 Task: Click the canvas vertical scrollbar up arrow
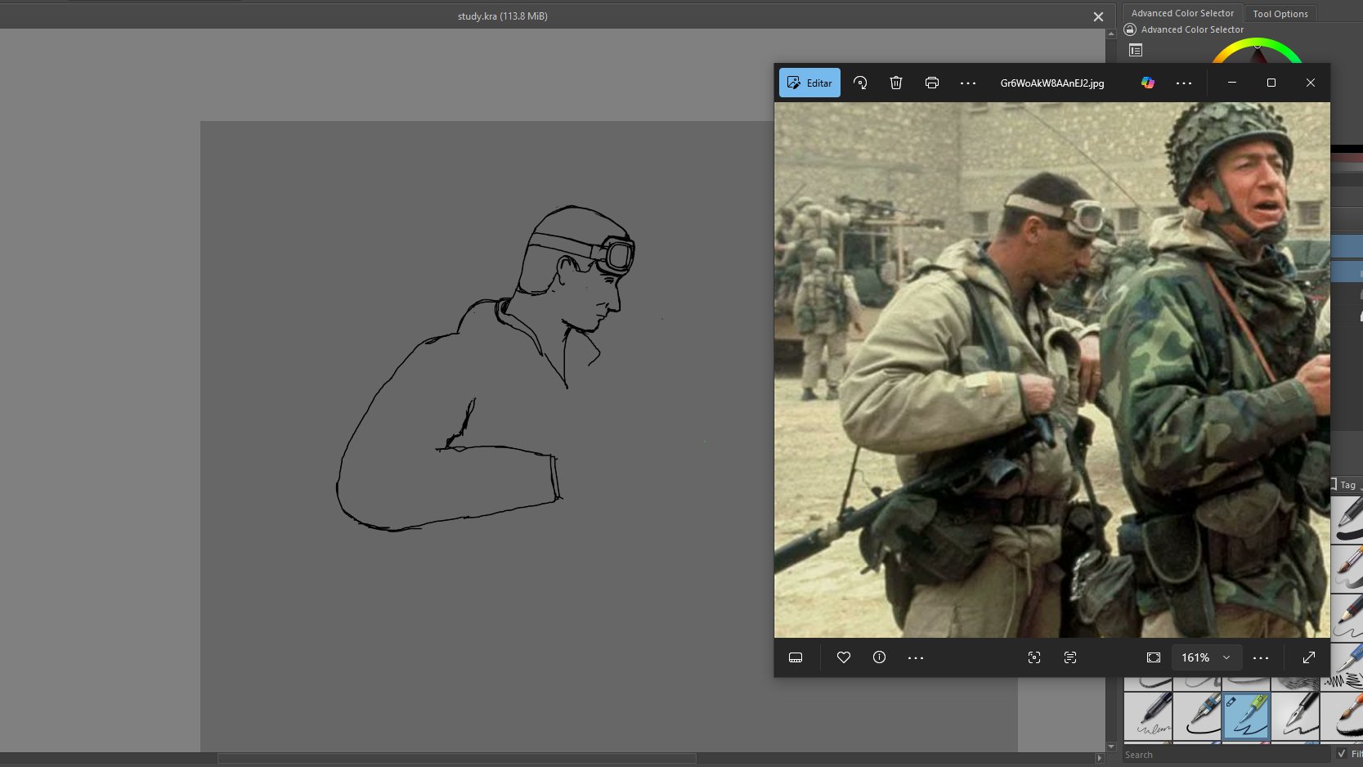tap(1111, 34)
